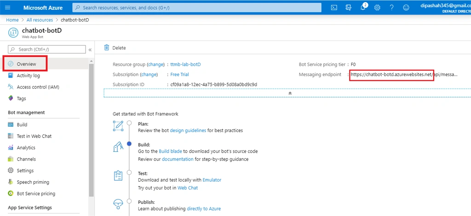Screen dimensions: 471x216
Task: Open the Web Chat link in the Test step
Action: (x=188, y=188)
